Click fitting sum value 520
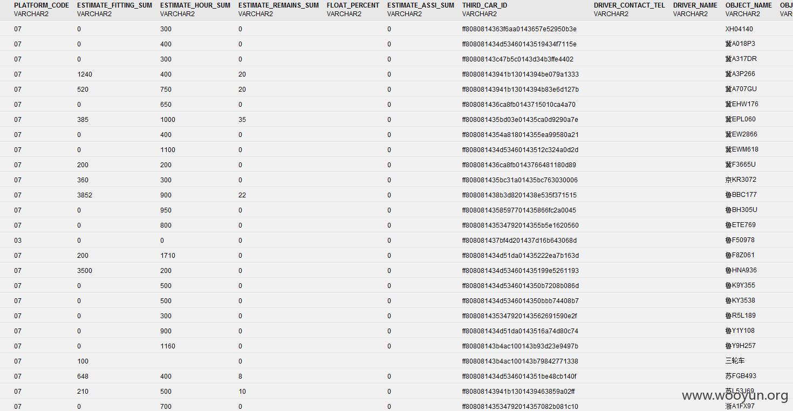Image resolution: width=793 pixels, height=411 pixels. 83,90
